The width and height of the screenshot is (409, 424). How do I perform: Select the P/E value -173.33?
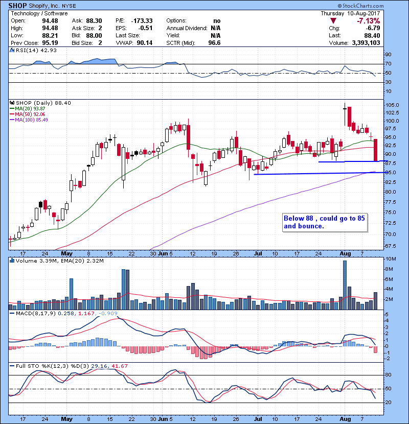142,21
